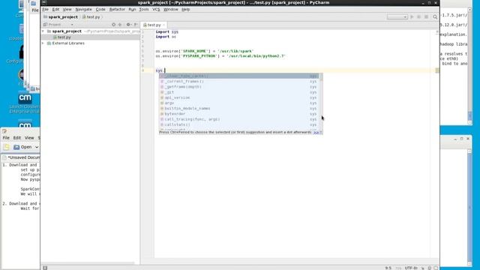Choose api_version from completion list
Image resolution: width=480 pixels, height=270 pixels.
click(x=238, y=97)
